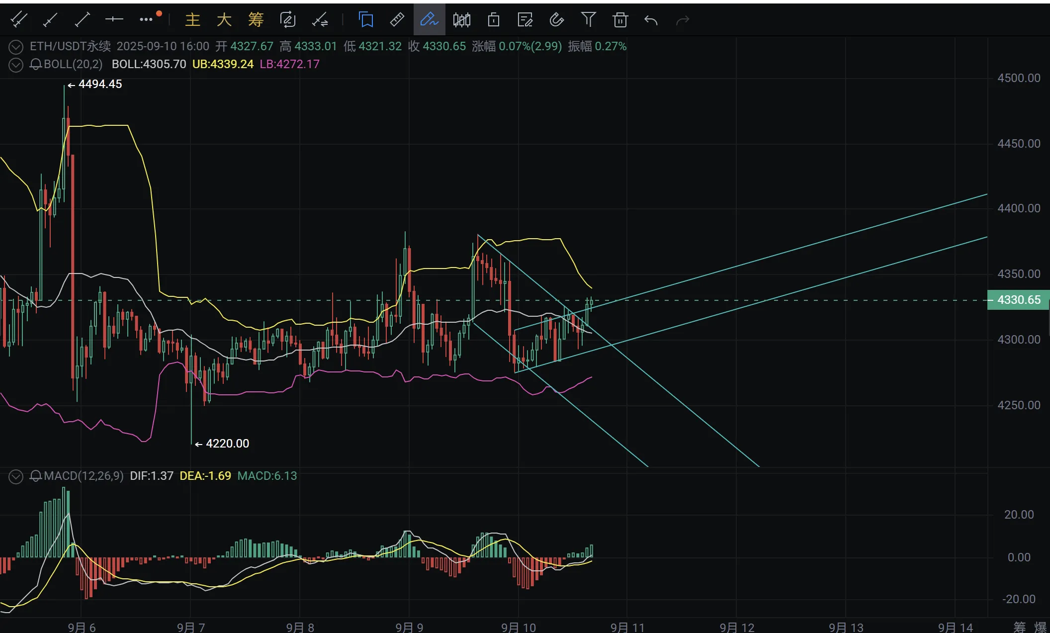Image resolution: width=1050 pixels, height=633 pixels.
Task: Click the ETH/USDT永续 symbol name
Action: (x=70, y=46)
